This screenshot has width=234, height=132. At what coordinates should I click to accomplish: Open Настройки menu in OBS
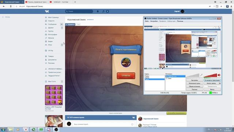click(154, 21)
